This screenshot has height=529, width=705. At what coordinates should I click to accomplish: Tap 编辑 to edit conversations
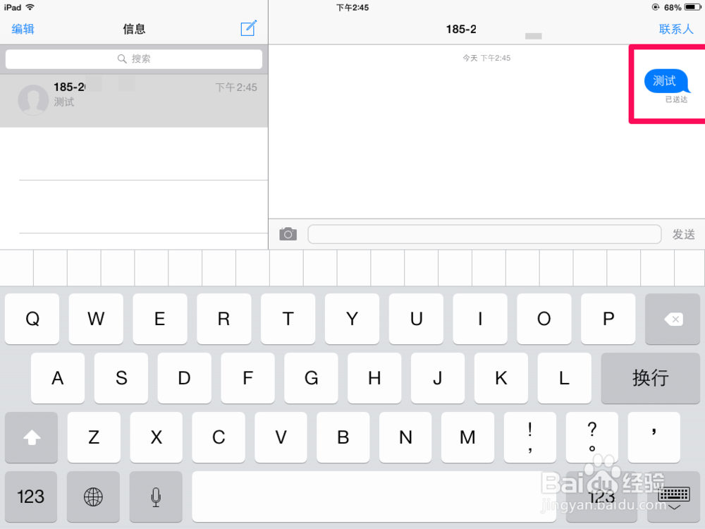[22, 29]
